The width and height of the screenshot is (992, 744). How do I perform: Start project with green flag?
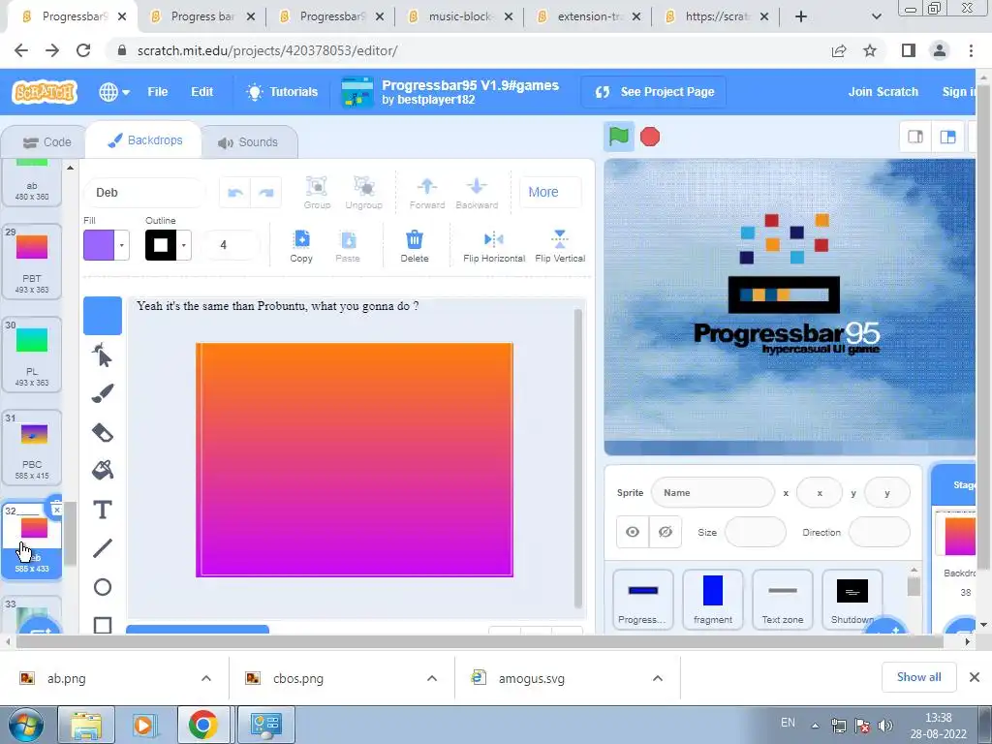(619, 137)
